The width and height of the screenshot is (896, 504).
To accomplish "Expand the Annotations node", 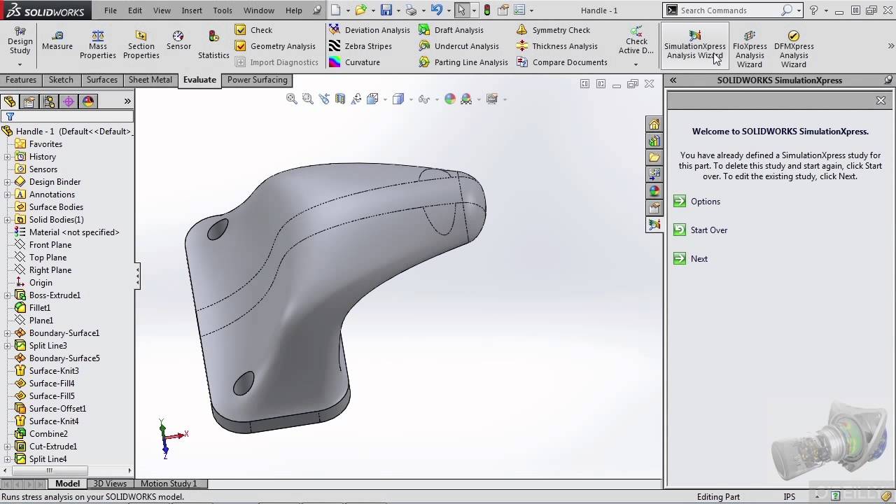I will (8, 195).
